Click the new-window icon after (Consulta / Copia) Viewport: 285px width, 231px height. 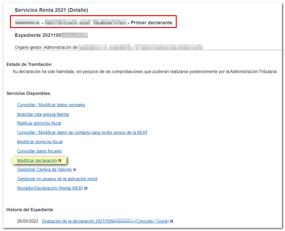pos(171,221)
